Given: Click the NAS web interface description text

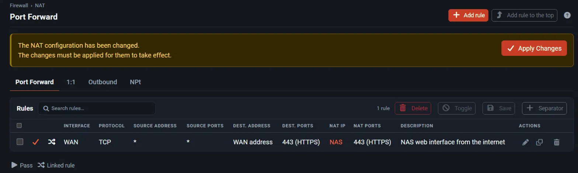Looking at the screenshot, I should pyautogui.click(x=453, y=142).
